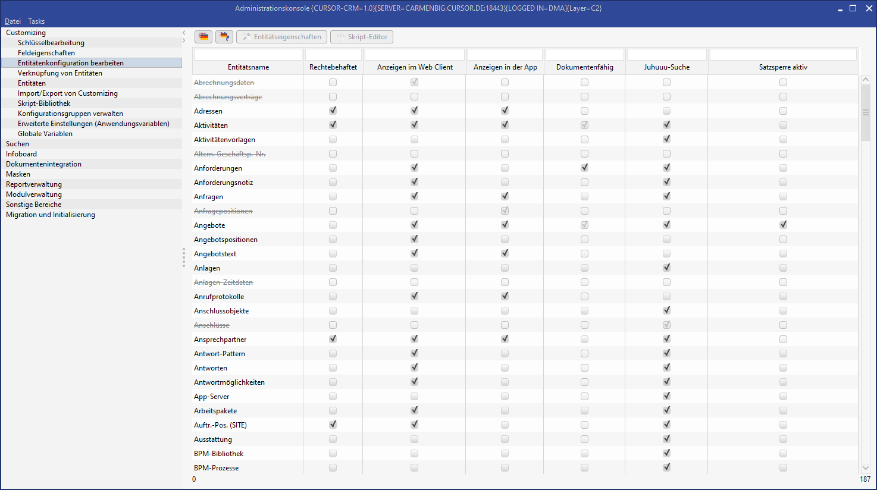This screenshot has height=490, width=877.
Task: Uncheck Juhuuu-Suche for the Anlagen entity
Action: coord(666,268)
